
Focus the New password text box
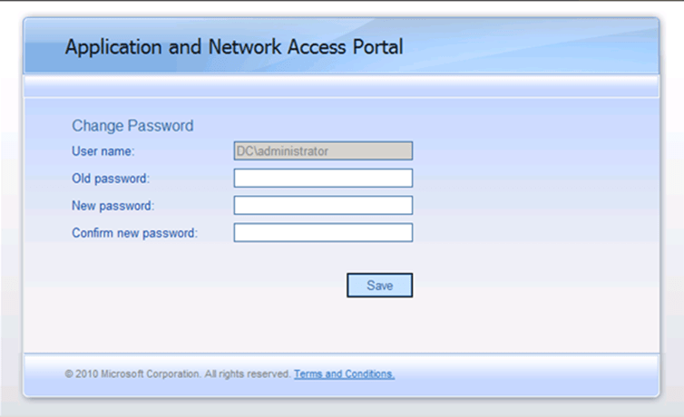tap(323, 205)
